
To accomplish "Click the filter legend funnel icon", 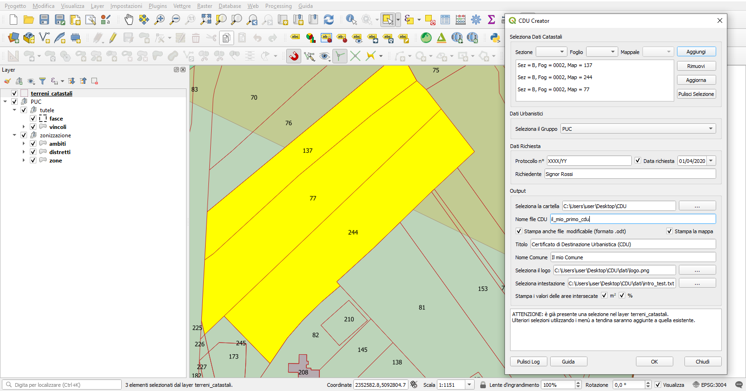I will coord(42,81).
